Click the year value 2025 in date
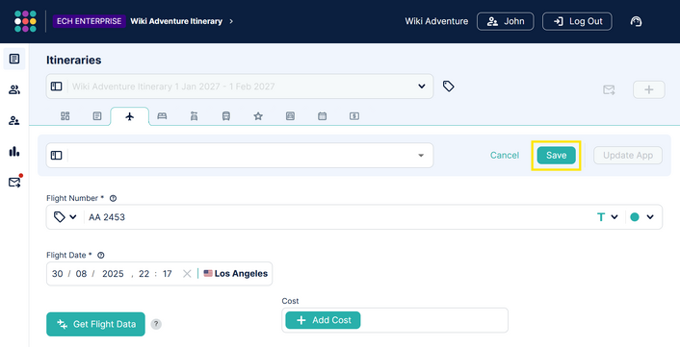680x347 pixels. (x=113, y=273)
